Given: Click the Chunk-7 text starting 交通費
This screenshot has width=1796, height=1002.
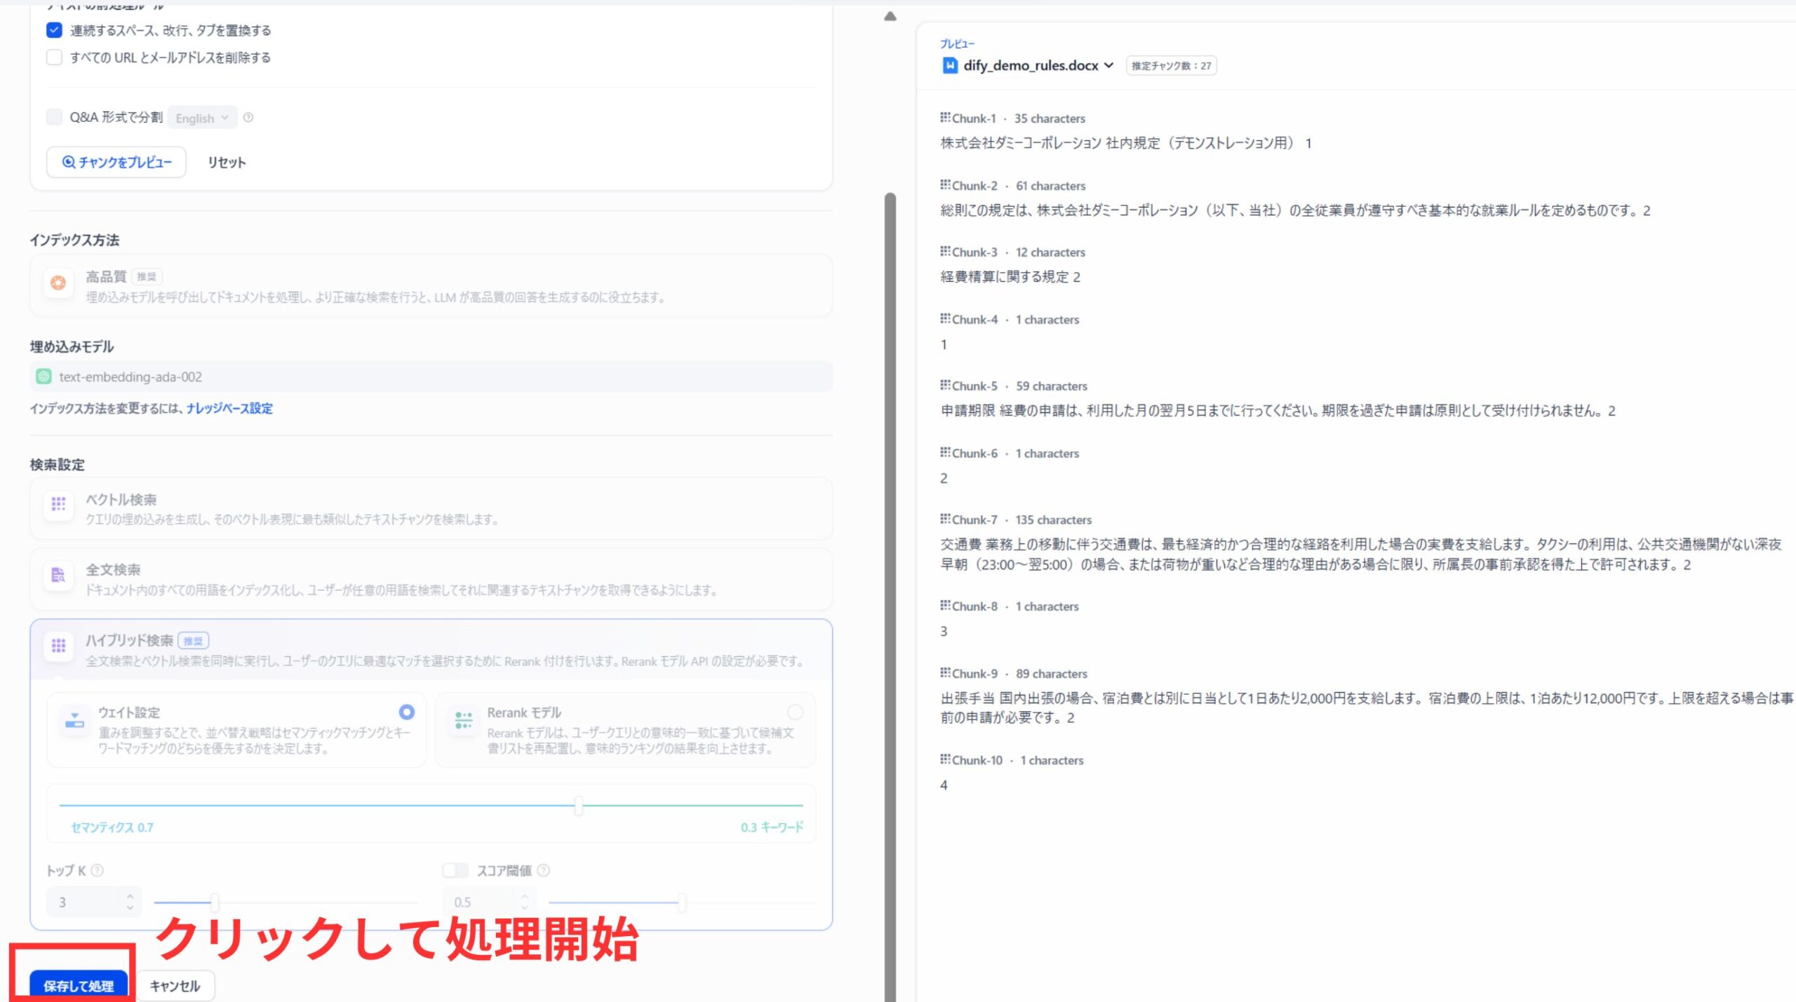Looking at the screenshot, I should 1361,555.
